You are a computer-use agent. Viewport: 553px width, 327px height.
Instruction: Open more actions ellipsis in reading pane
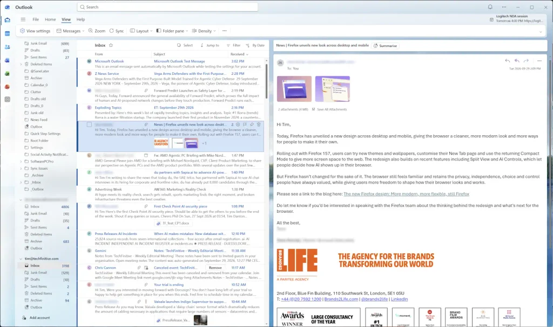pyautogui.click(x=539, y=61)
